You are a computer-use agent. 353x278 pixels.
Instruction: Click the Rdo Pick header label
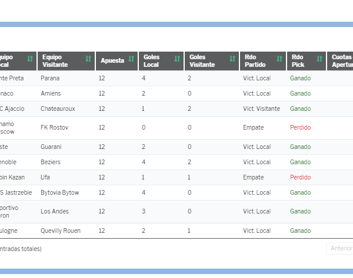[x=298, y=61]
